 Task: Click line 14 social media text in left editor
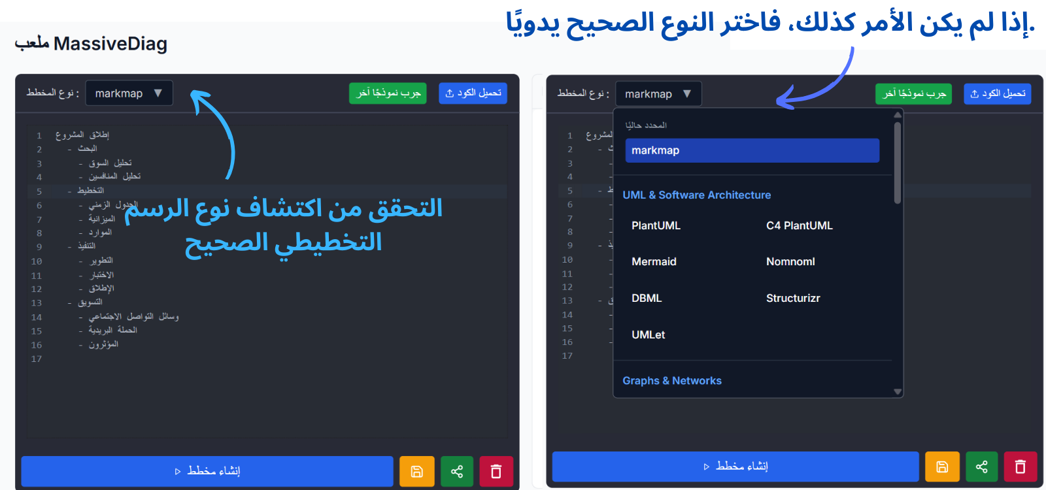tap(134, 317)
